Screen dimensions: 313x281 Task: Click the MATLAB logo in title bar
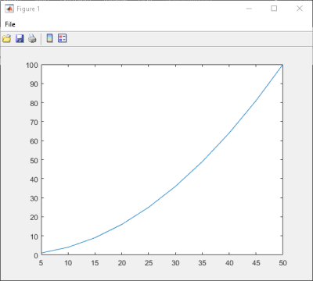coord(9,9)
